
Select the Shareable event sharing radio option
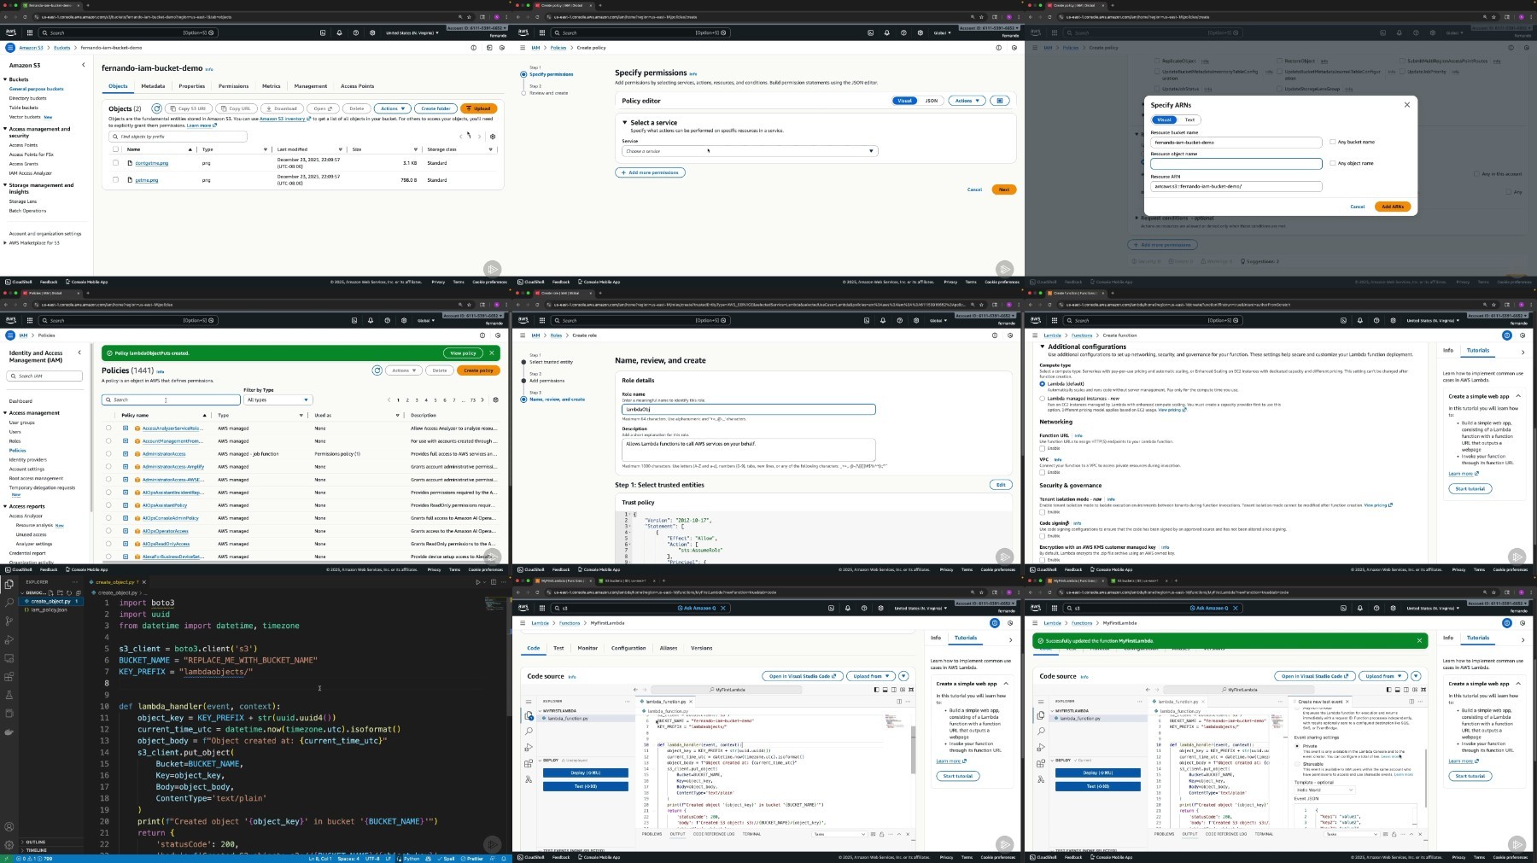coord(1297,764)
